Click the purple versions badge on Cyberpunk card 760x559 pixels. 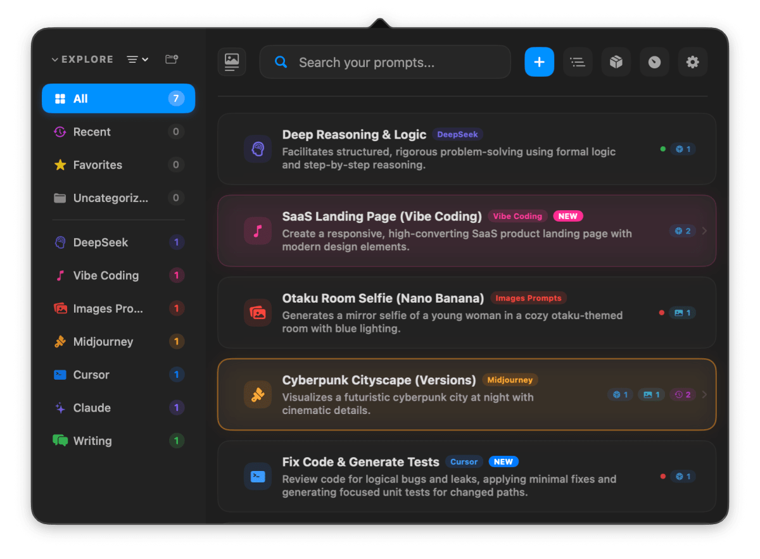pyautogui.click(x=683, y=394)
